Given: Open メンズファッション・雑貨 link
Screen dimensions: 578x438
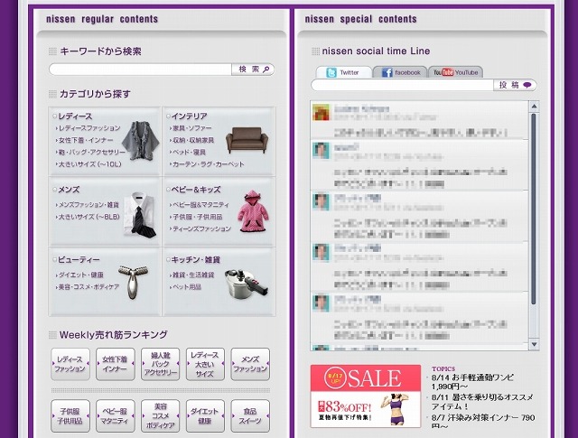Looking at the screenshot, I should tap(89, 205).
